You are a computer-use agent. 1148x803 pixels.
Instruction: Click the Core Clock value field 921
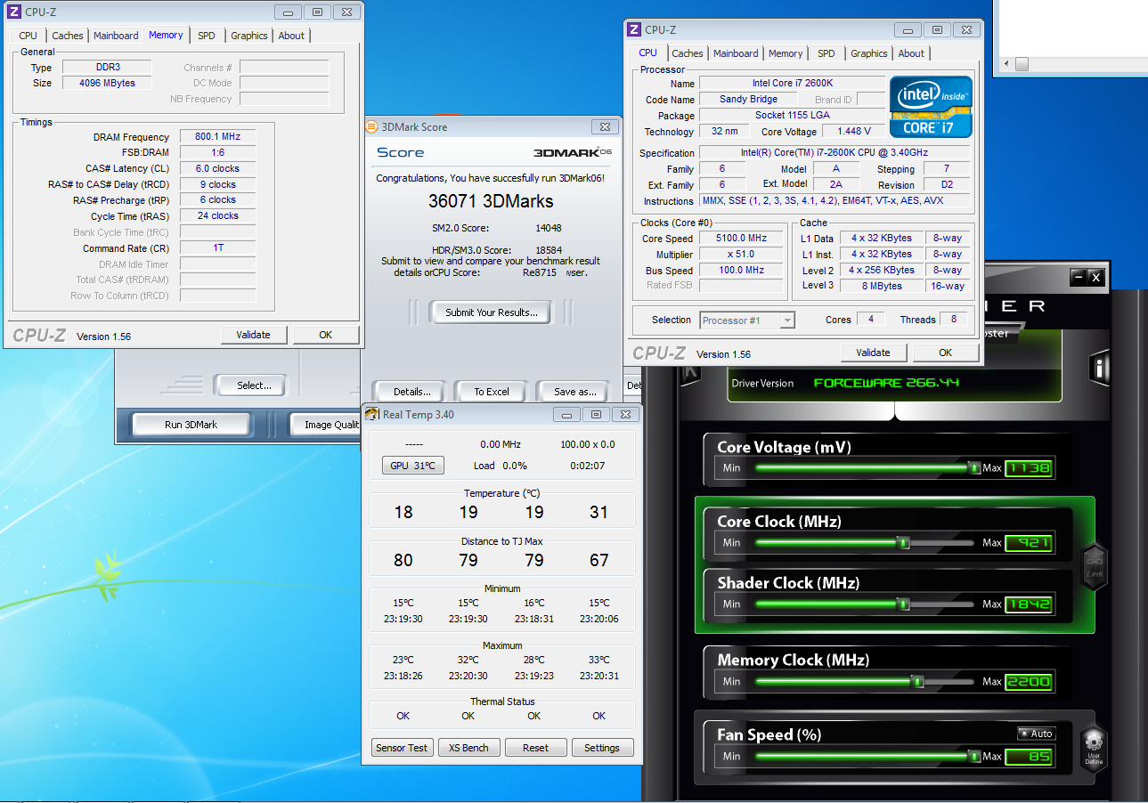coord(1030,542)
